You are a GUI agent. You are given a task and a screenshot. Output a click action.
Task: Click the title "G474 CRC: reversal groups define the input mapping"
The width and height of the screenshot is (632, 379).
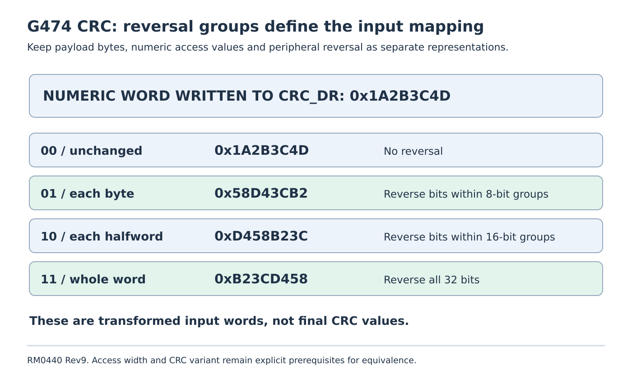(256, 27)
